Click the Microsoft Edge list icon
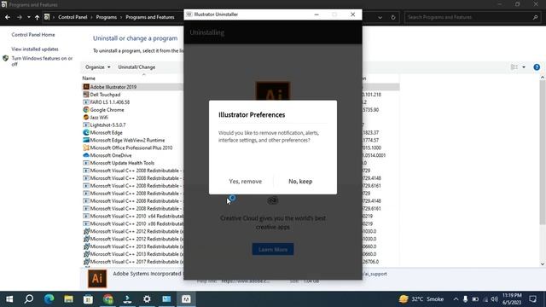The image size is (546, 307). (86, 133)
